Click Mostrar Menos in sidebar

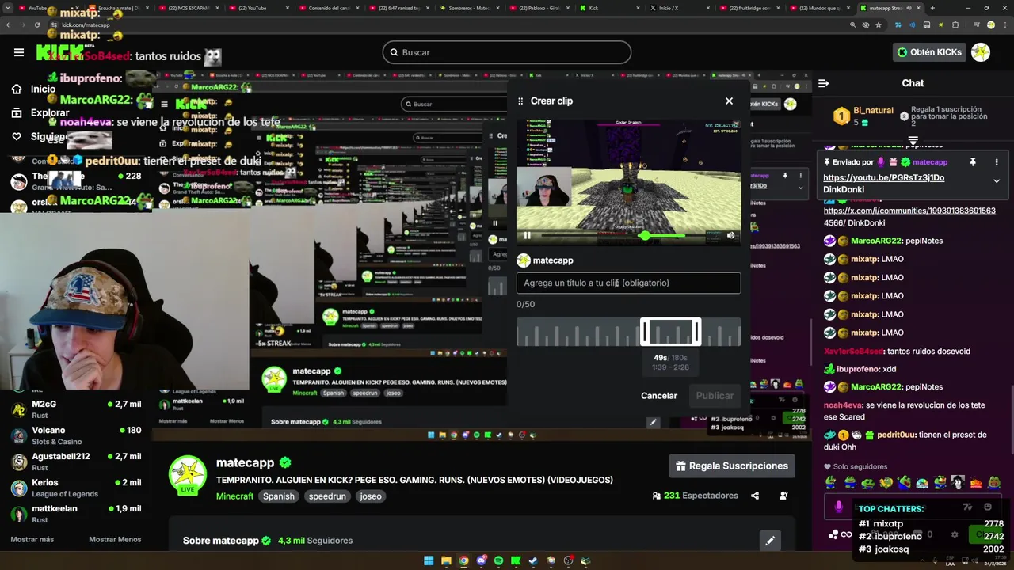[115, 540]
